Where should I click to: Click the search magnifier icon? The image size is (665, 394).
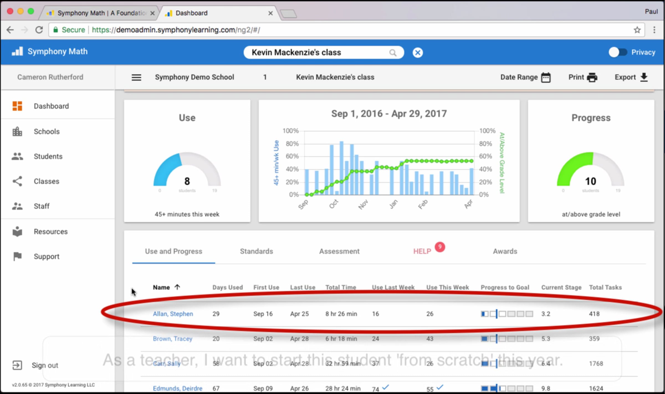click(393, 52)
